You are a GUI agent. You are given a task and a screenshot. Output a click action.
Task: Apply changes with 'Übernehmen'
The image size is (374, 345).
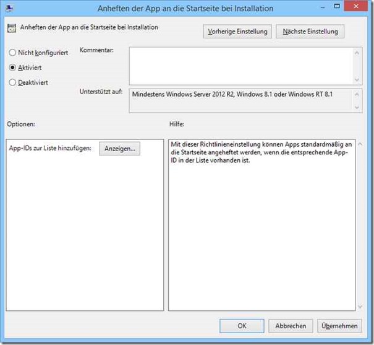[x=339, y=326]
